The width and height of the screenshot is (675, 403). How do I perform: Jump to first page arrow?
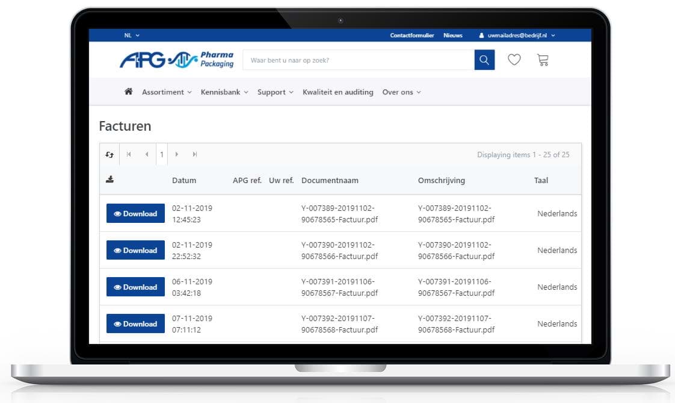point(129,155)
